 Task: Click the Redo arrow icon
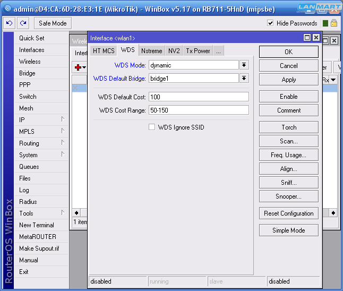tap(23, 23)
